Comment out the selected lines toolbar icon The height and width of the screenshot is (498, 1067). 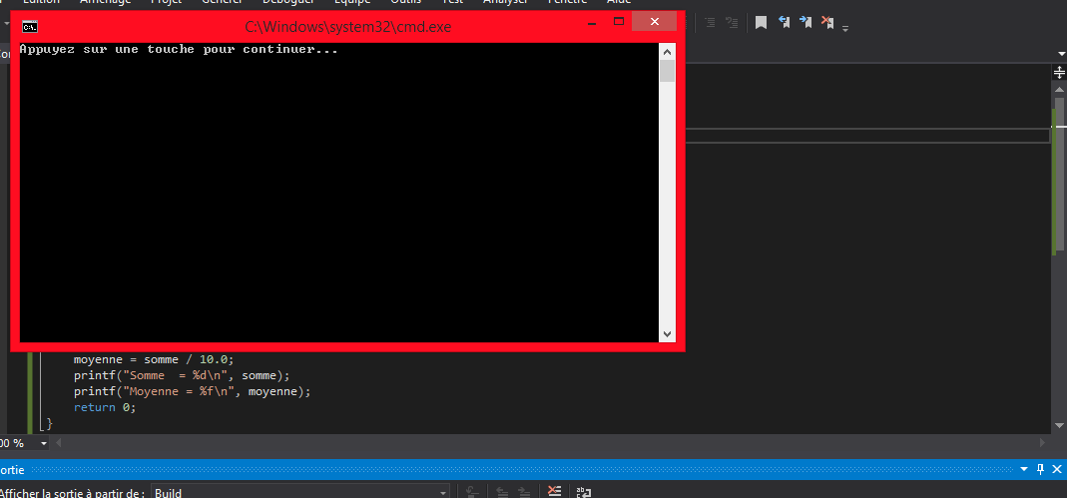pos(710,22)
